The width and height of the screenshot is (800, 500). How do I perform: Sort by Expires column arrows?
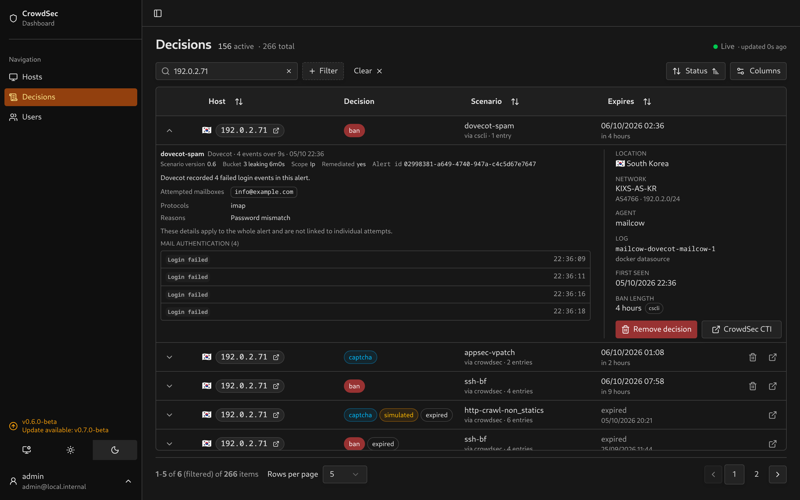[x=647, y=101]
